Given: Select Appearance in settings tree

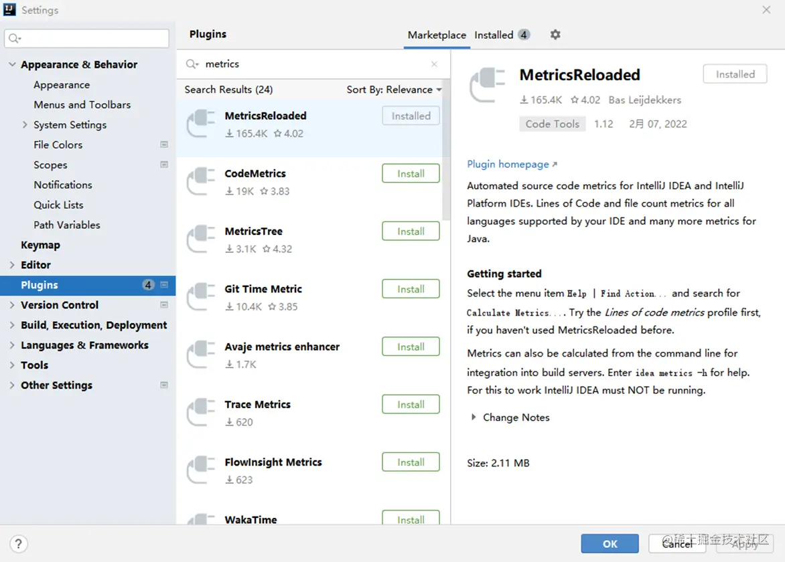Looking at the screenshot, I should pyautogui.click(x=62, y=85).
